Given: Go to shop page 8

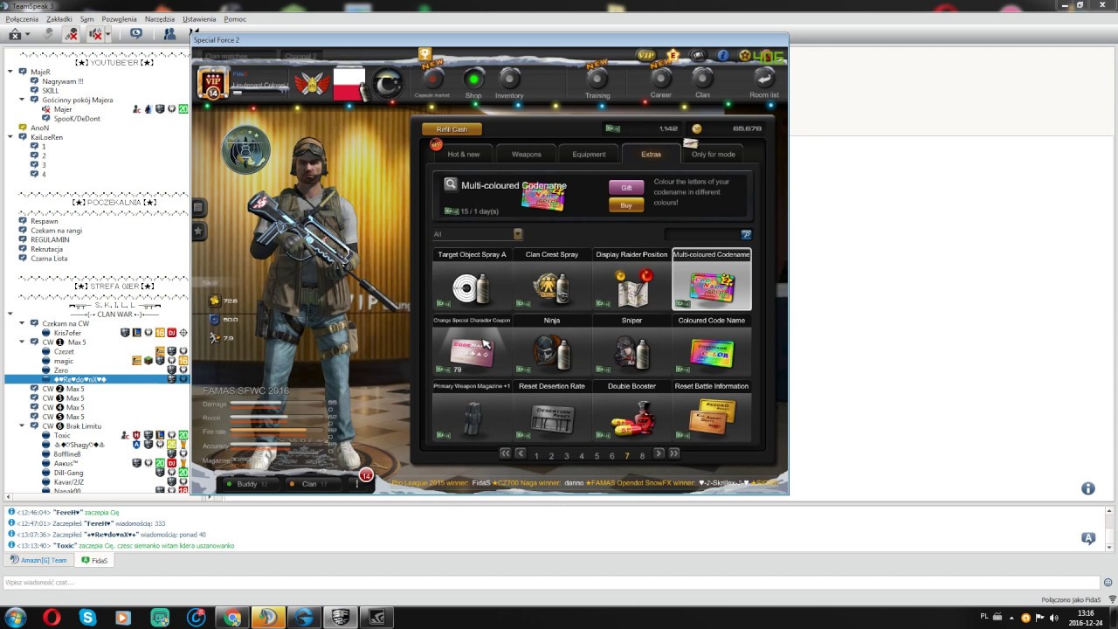Looking at the screenshot, I should (642, 456).
